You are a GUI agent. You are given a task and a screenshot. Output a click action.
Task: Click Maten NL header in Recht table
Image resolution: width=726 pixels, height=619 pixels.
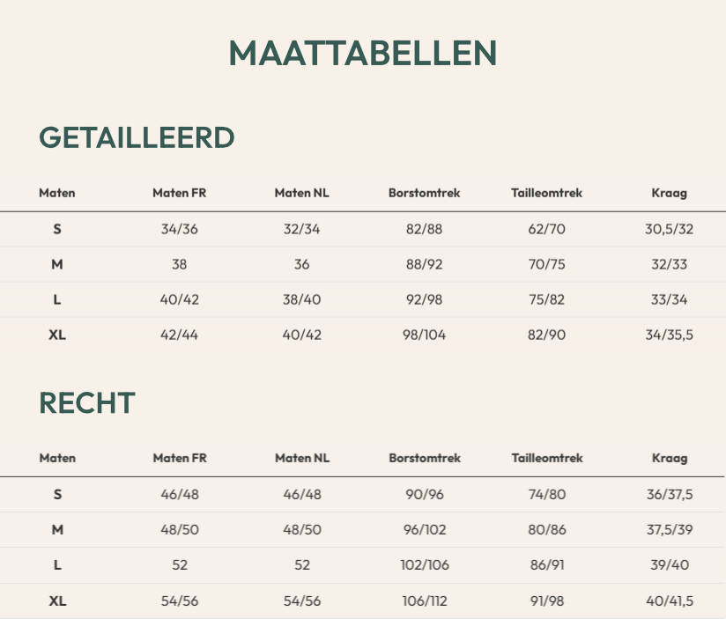point(302,458)
